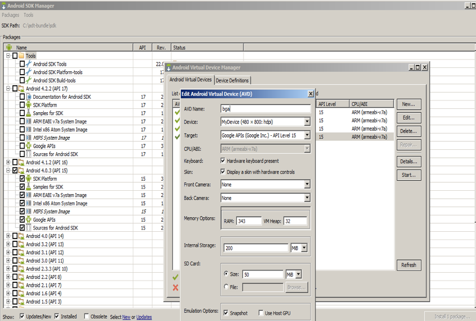Enable Use Host GPU checkbox
The height and width of the screenshot is (321, 476).
[x=261, y=313]
